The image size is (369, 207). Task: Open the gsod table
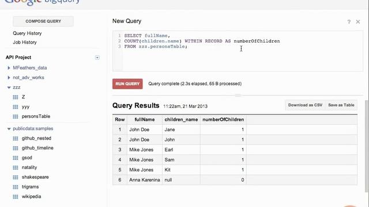[27, 158]
